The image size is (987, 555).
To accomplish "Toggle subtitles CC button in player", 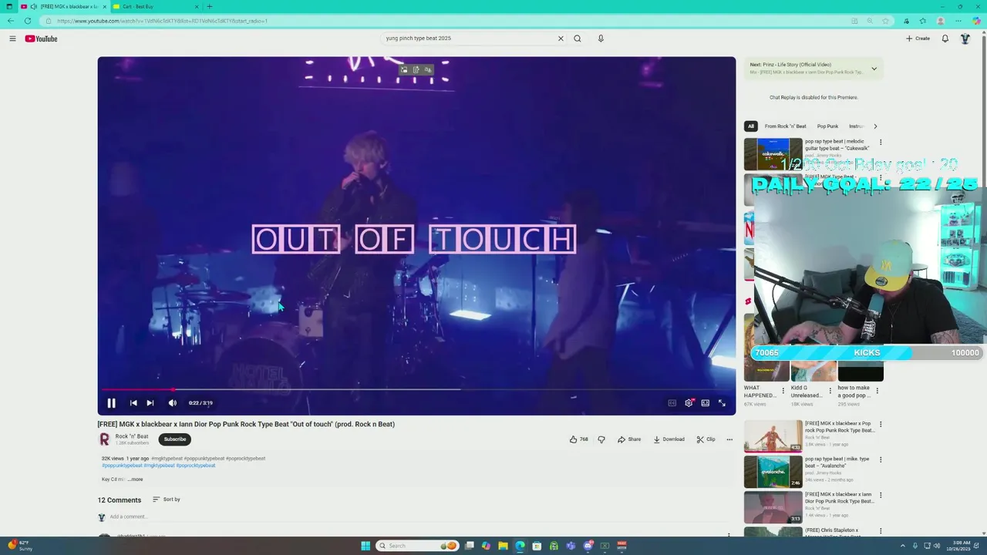I will (x=672, y=403).
